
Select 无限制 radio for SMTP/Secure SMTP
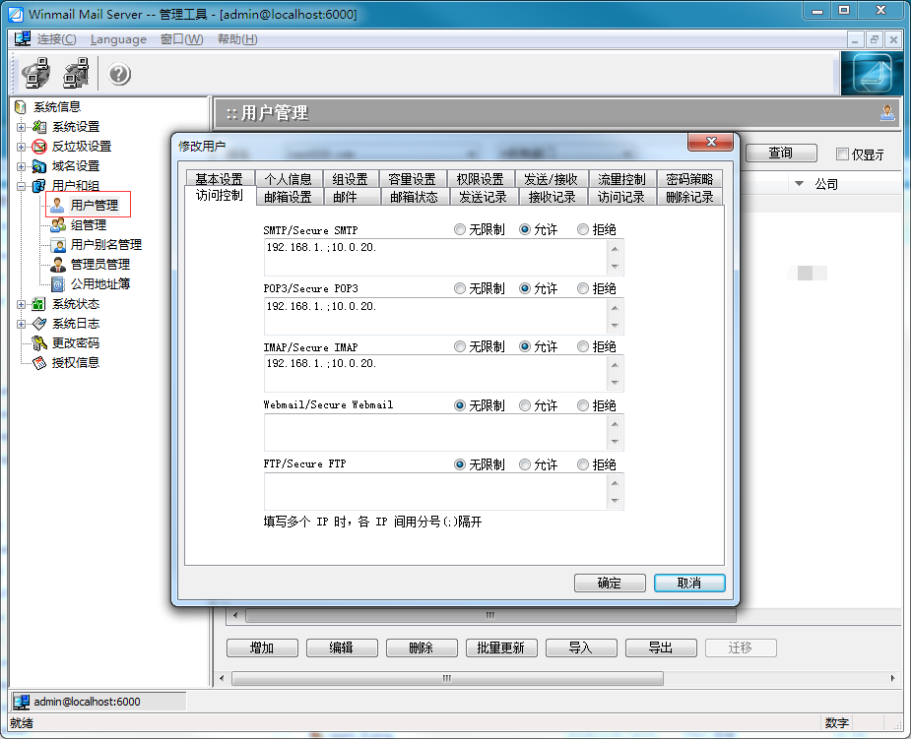click(x=460, y=230)
